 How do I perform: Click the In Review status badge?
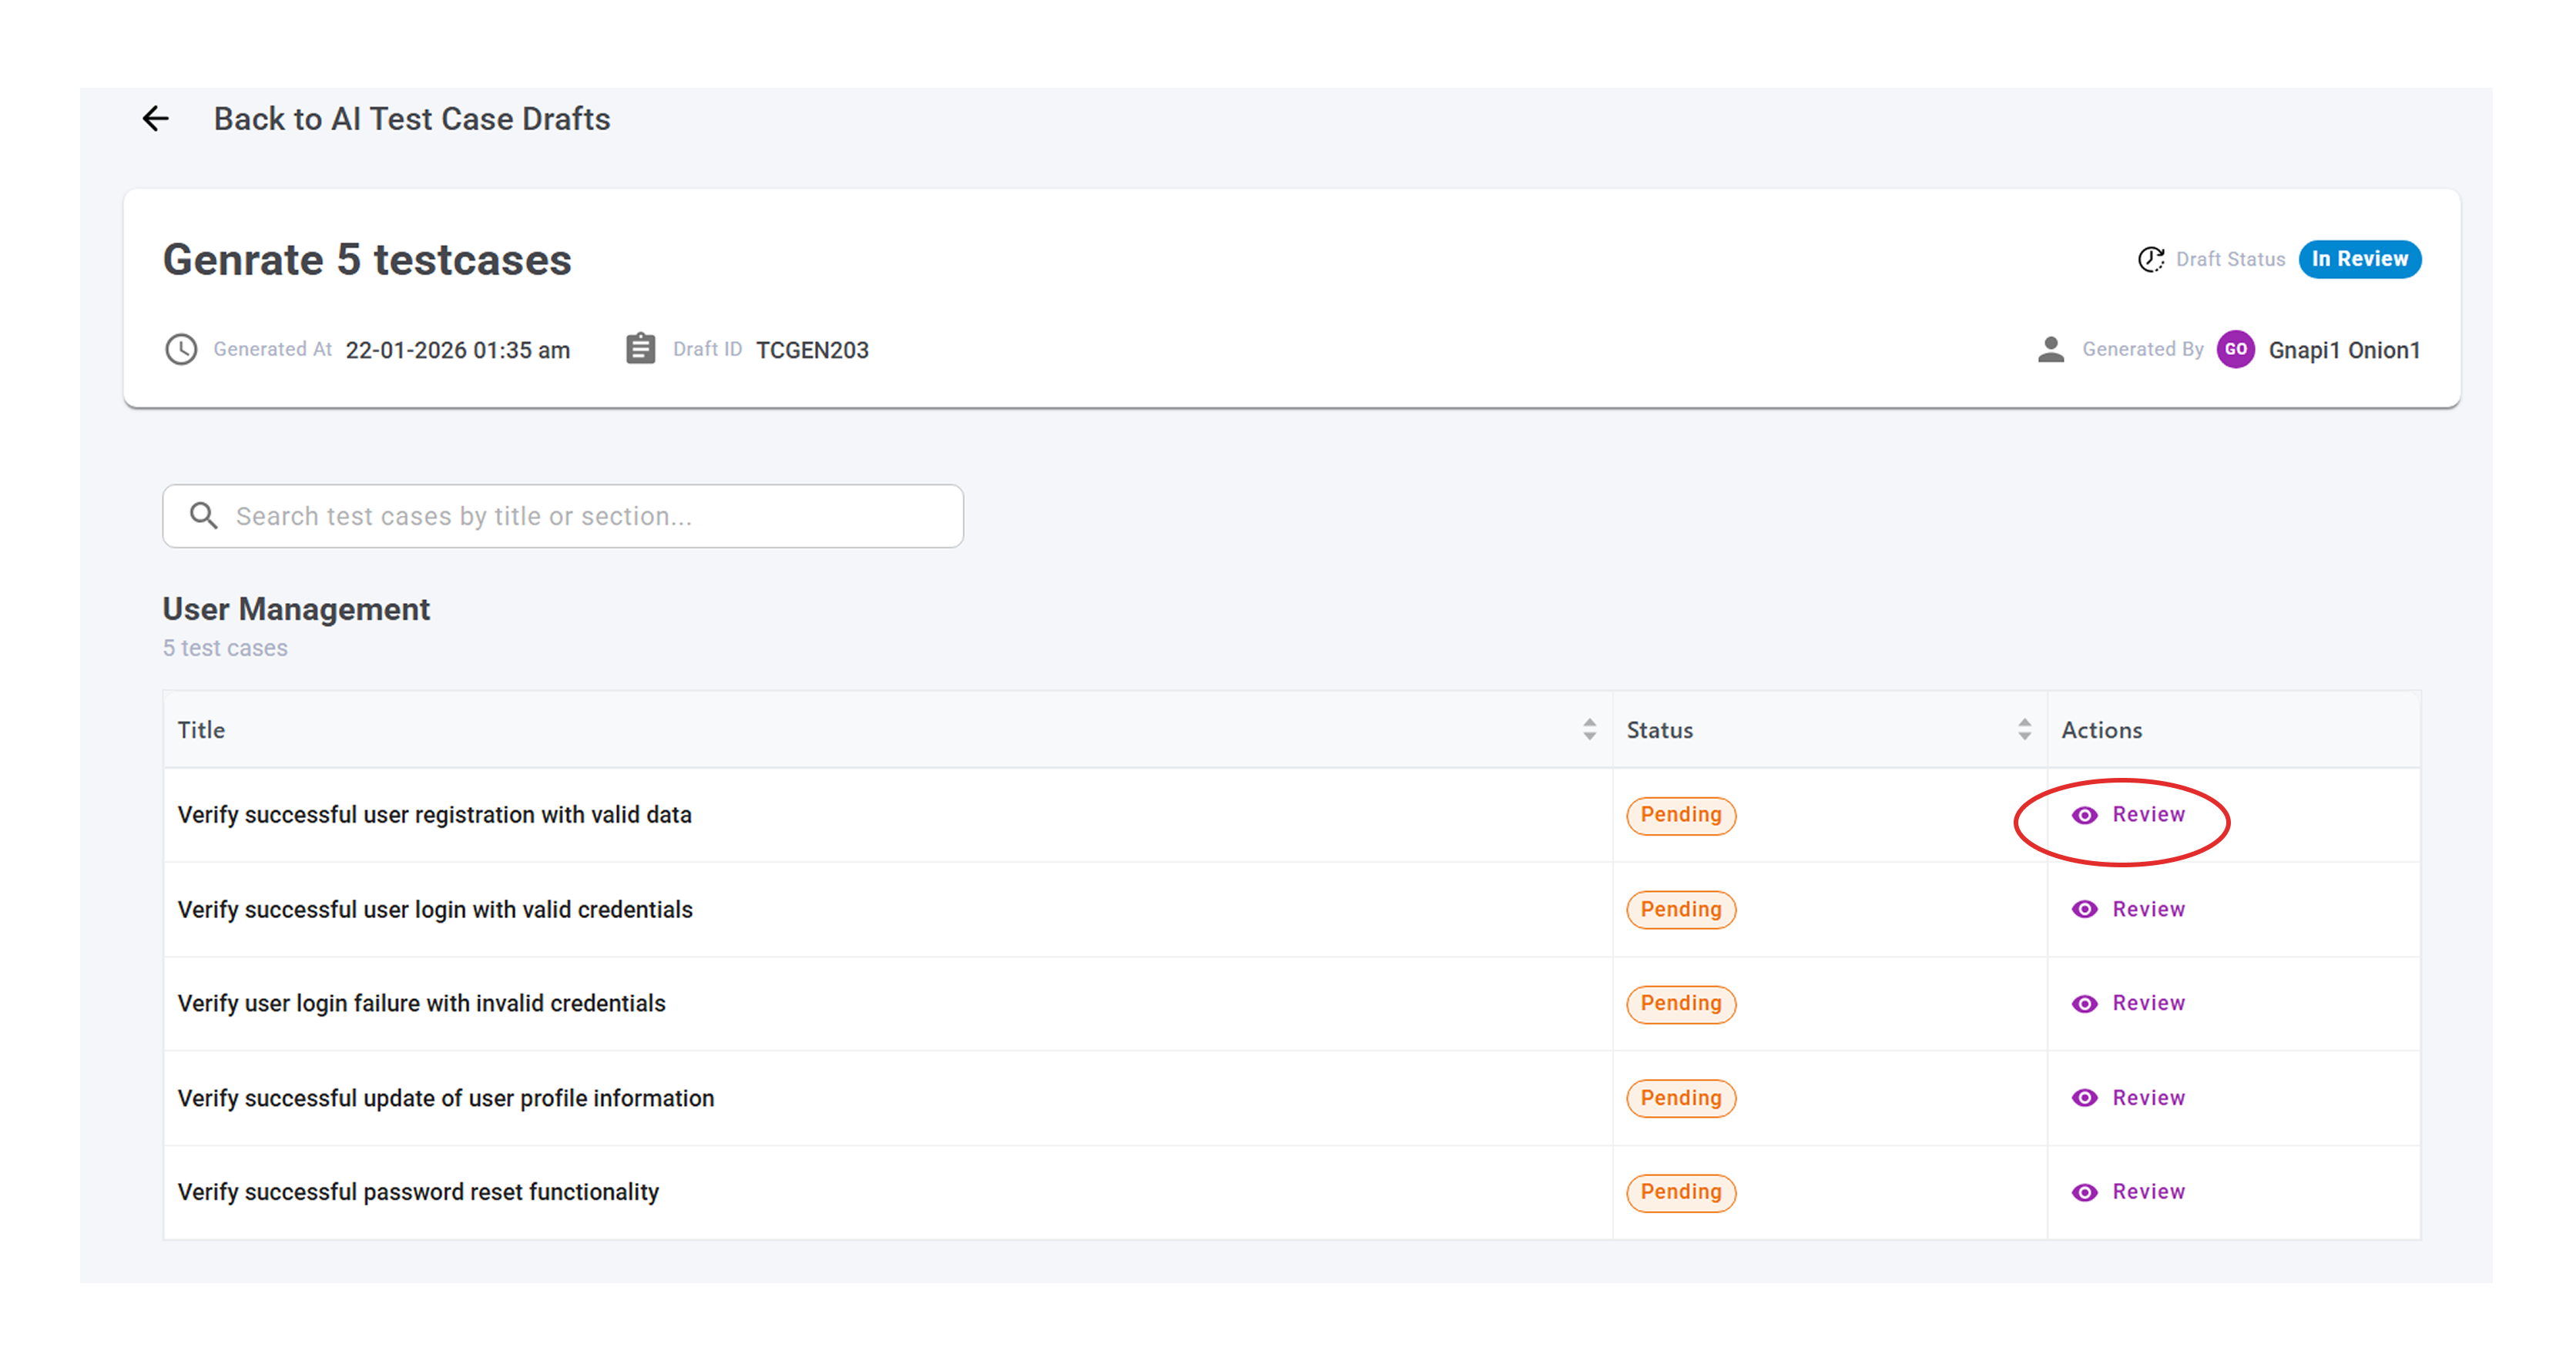[2359, 259]
